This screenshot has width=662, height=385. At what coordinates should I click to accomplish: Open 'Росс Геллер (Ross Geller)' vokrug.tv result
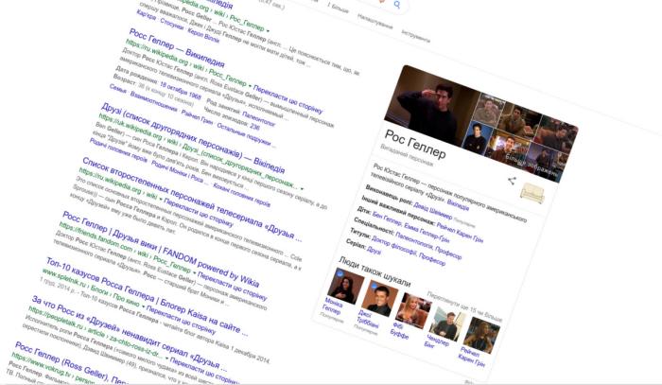(x=71, y=363)
